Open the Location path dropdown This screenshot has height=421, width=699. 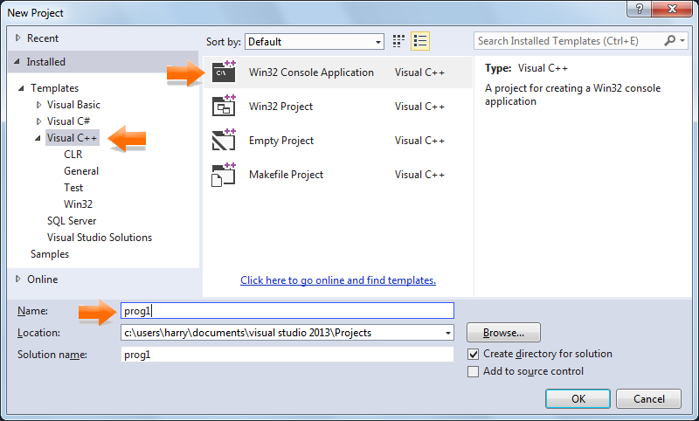point(448,333)
